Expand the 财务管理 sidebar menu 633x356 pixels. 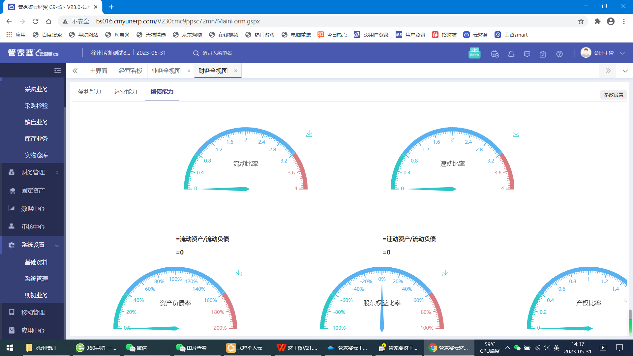pyautogui.click(x=33, y=172)
